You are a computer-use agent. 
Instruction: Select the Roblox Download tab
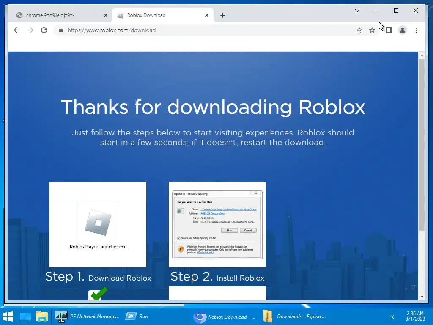click(x=162, y=15)
